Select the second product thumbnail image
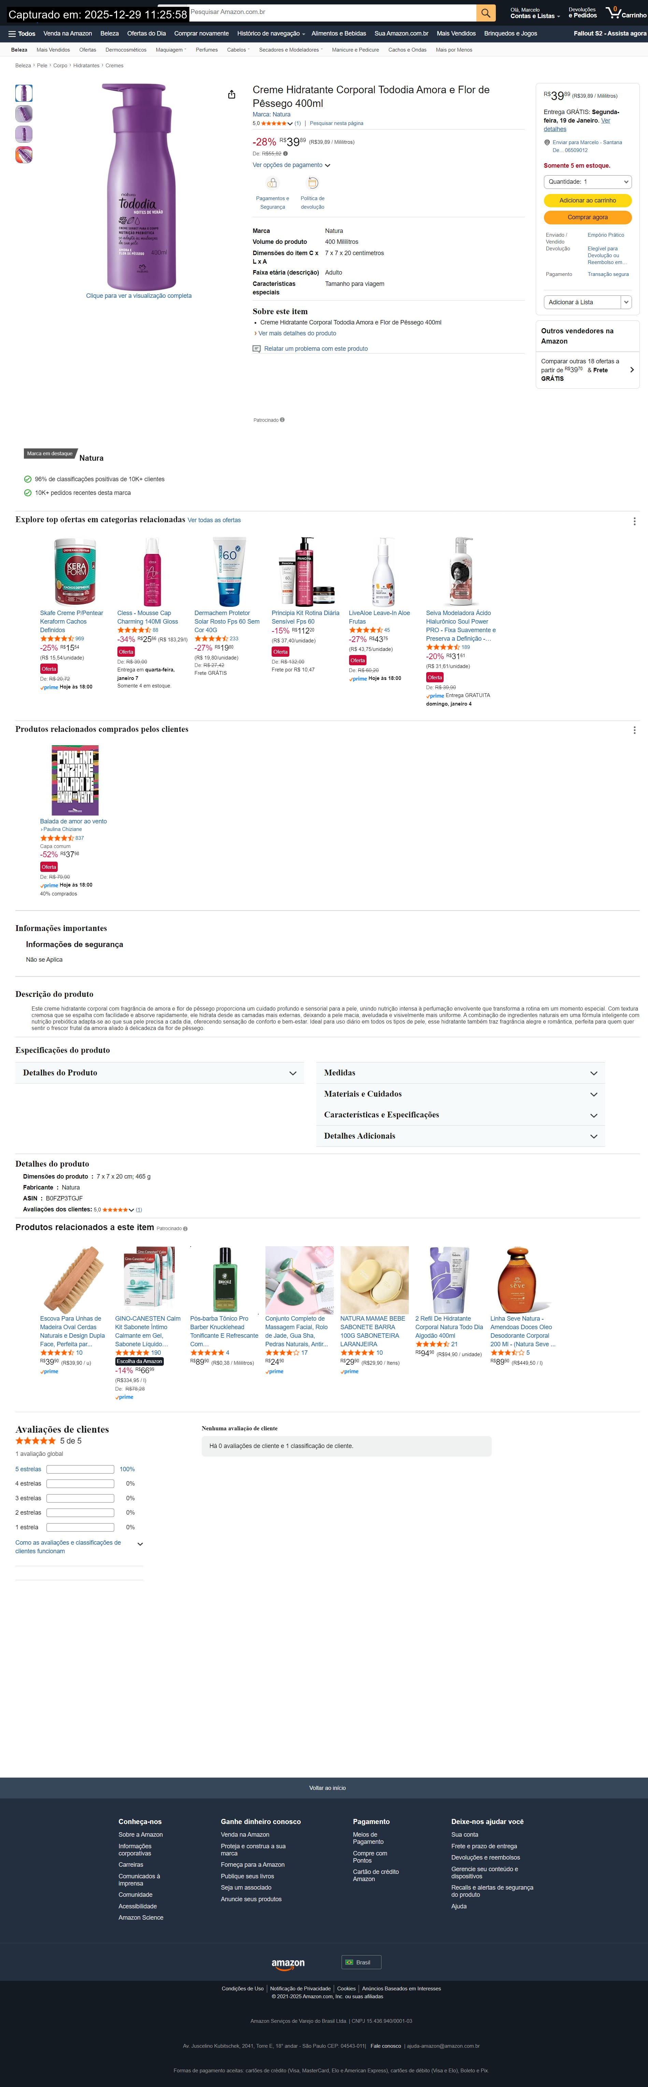Screen dimensions: 648x2087 click(24, 113)
